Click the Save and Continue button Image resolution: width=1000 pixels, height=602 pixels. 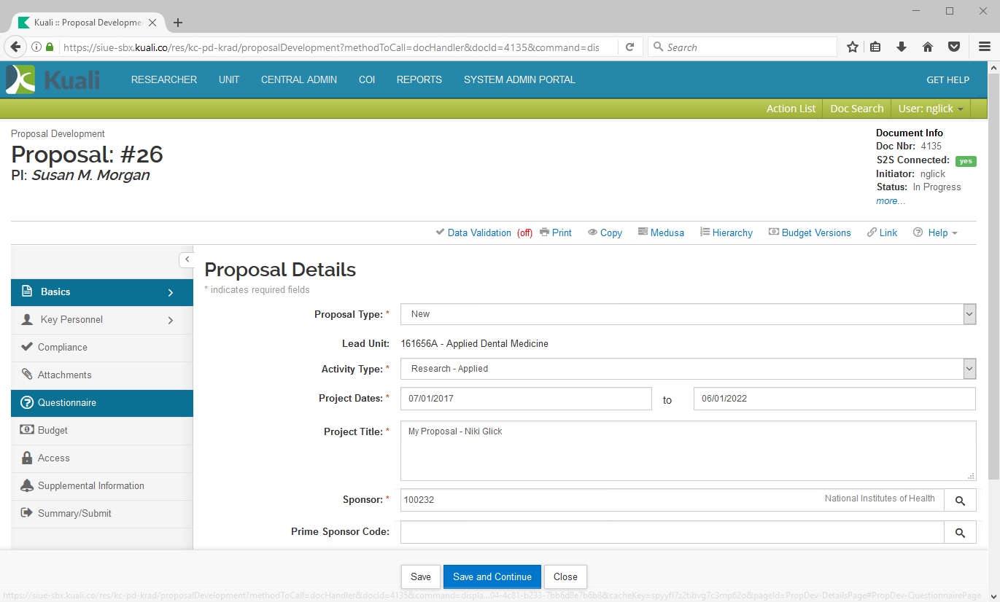(x=492, y=576)
